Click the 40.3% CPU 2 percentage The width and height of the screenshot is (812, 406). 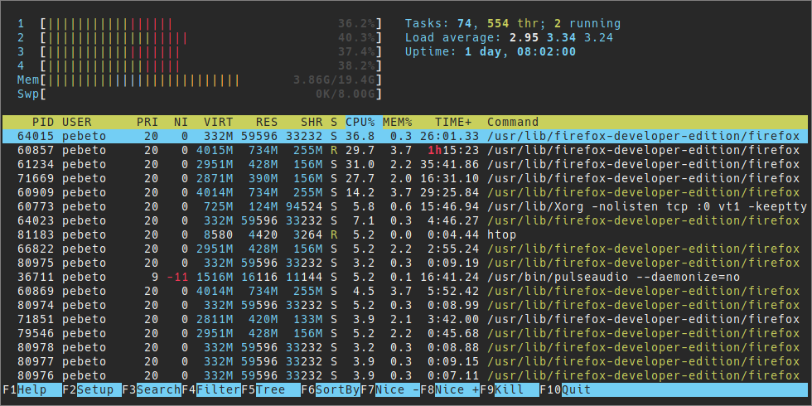pos(356,37)
